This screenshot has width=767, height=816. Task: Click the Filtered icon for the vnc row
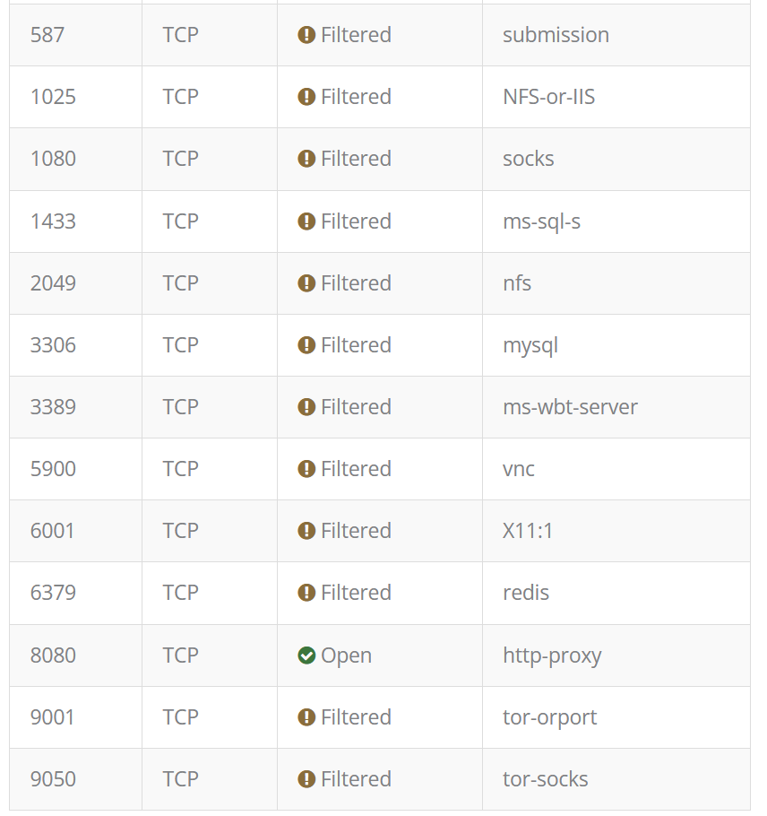tap(306, 469)
